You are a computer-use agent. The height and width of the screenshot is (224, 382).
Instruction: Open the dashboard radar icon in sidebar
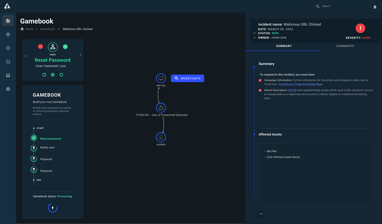coord(8,21)
